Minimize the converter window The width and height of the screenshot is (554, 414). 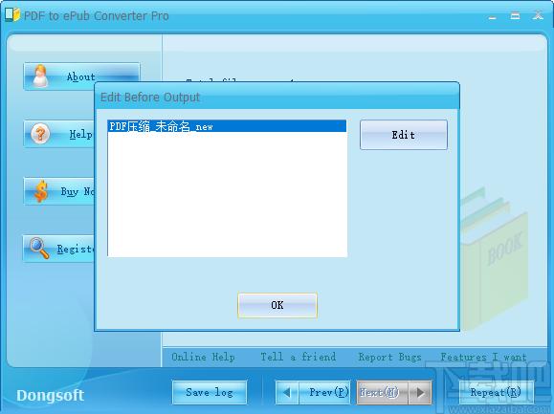pyautogui.click(x=493, y=16)
